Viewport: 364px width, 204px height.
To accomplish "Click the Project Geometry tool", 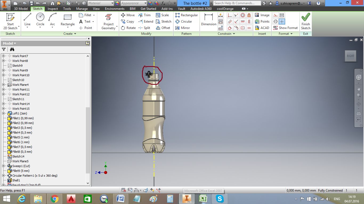I will (108, 21).
